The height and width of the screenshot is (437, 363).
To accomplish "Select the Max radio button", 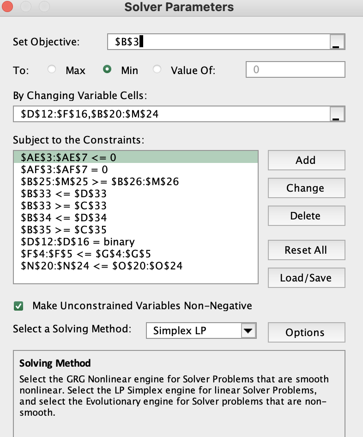I will click(x=52, y=70).
